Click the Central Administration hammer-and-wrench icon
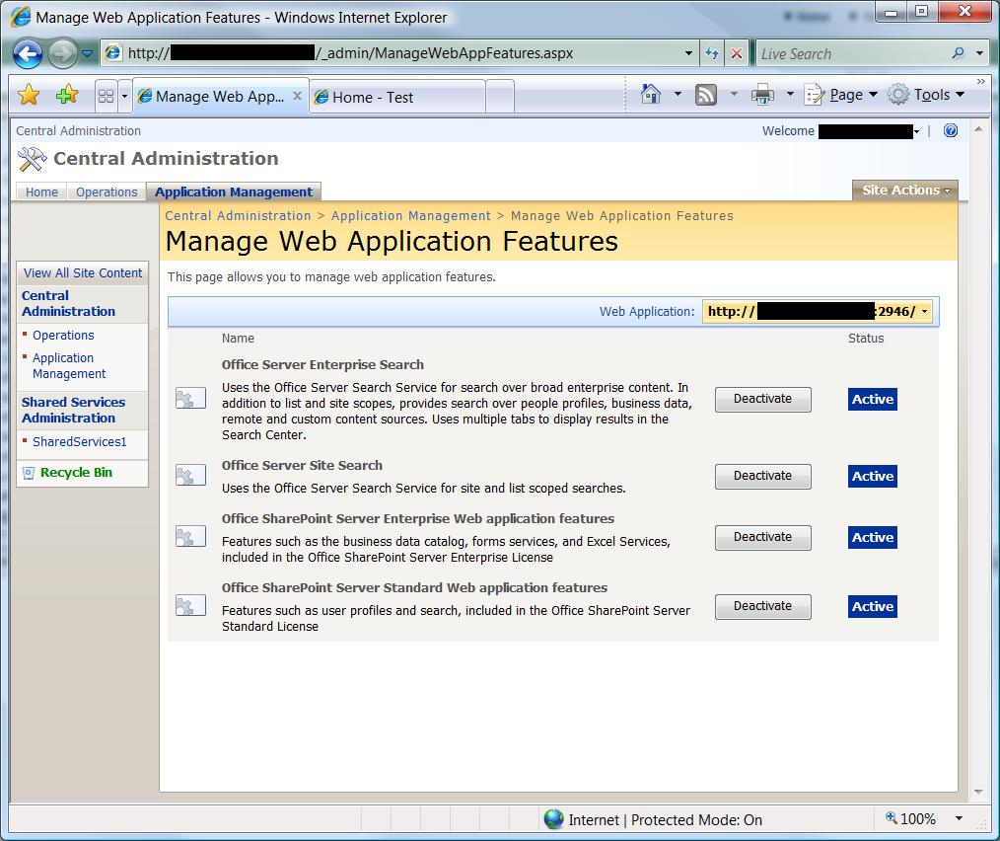1000x841 pixels. coord(31,158)
